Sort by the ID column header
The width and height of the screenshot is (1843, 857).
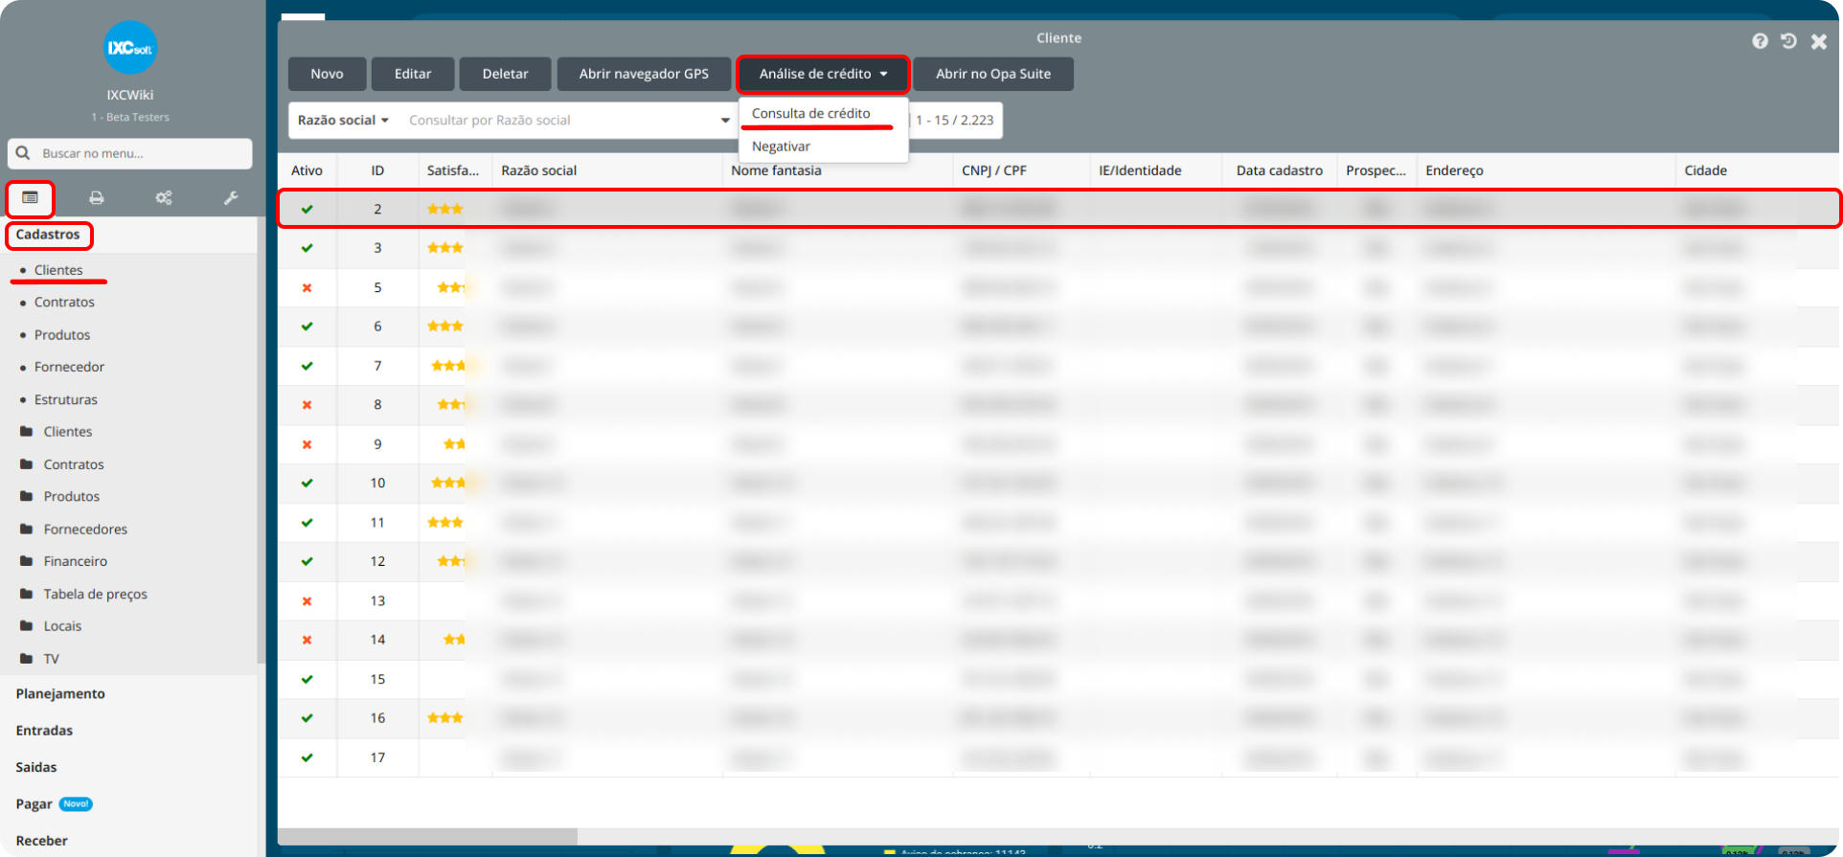click(377, 170)
